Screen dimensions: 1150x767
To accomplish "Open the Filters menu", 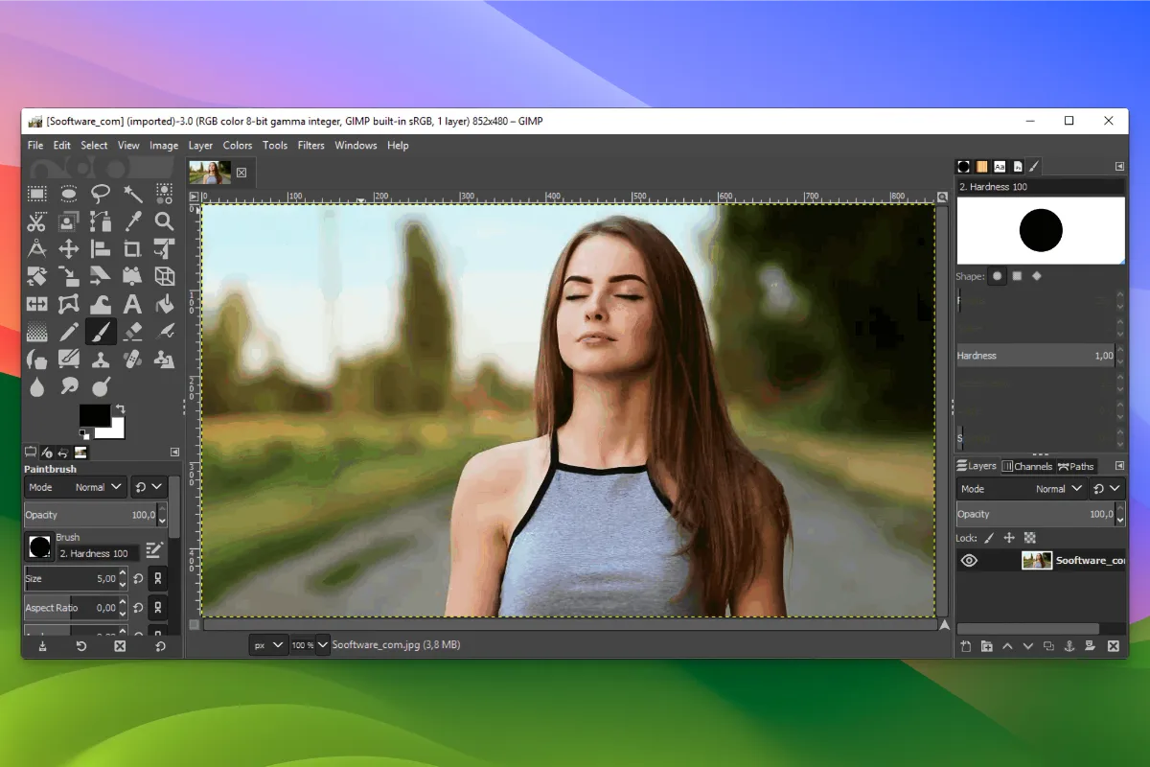I will pos(310,146).
